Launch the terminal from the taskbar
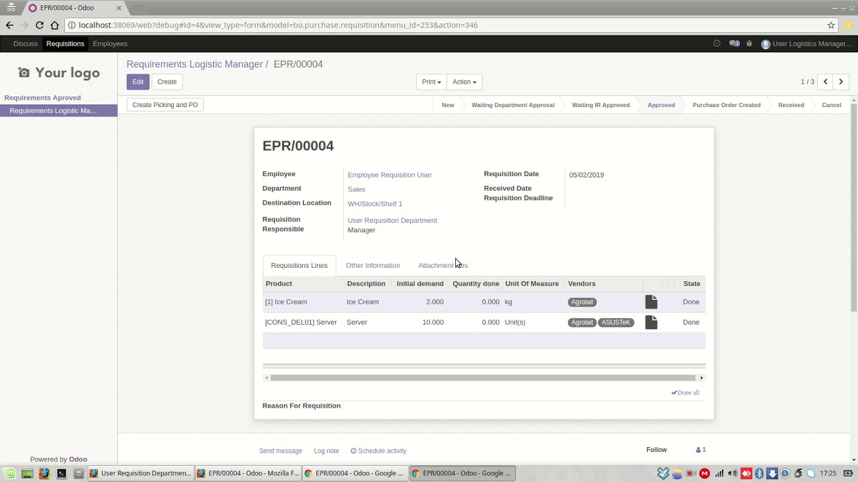 62,473
